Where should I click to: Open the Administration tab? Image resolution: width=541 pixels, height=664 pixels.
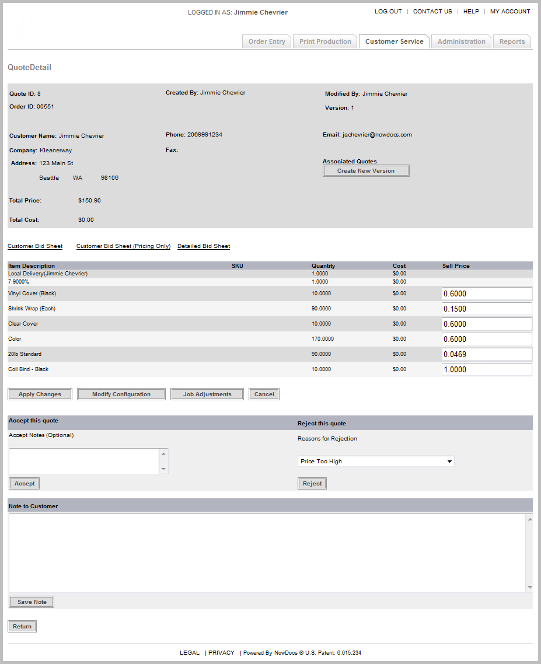coord(462,41)
